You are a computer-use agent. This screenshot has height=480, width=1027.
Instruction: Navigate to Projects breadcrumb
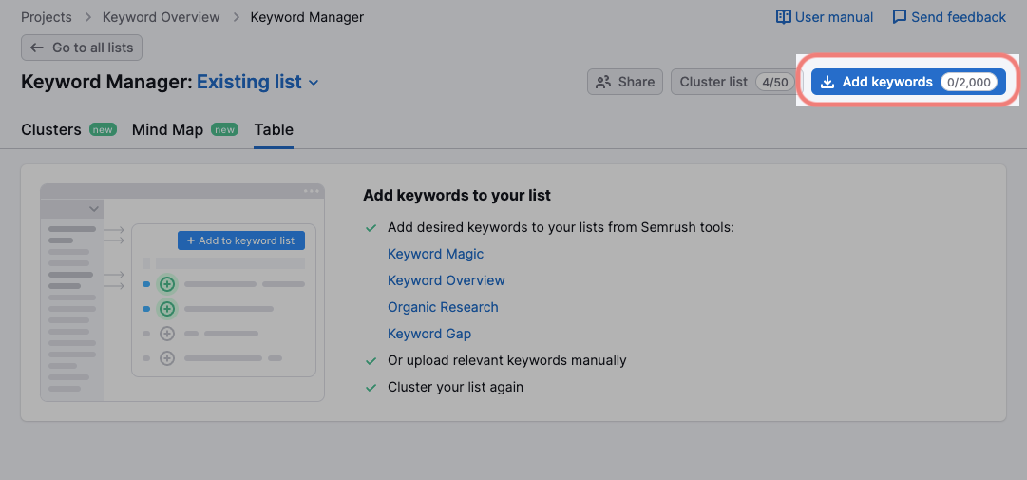point(47,17)
